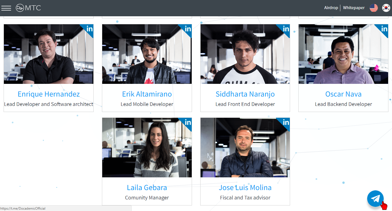Screen dimensions: 392x211
Task: Select Jose Luis Molina's portrait photo
Action: (245, 148)
